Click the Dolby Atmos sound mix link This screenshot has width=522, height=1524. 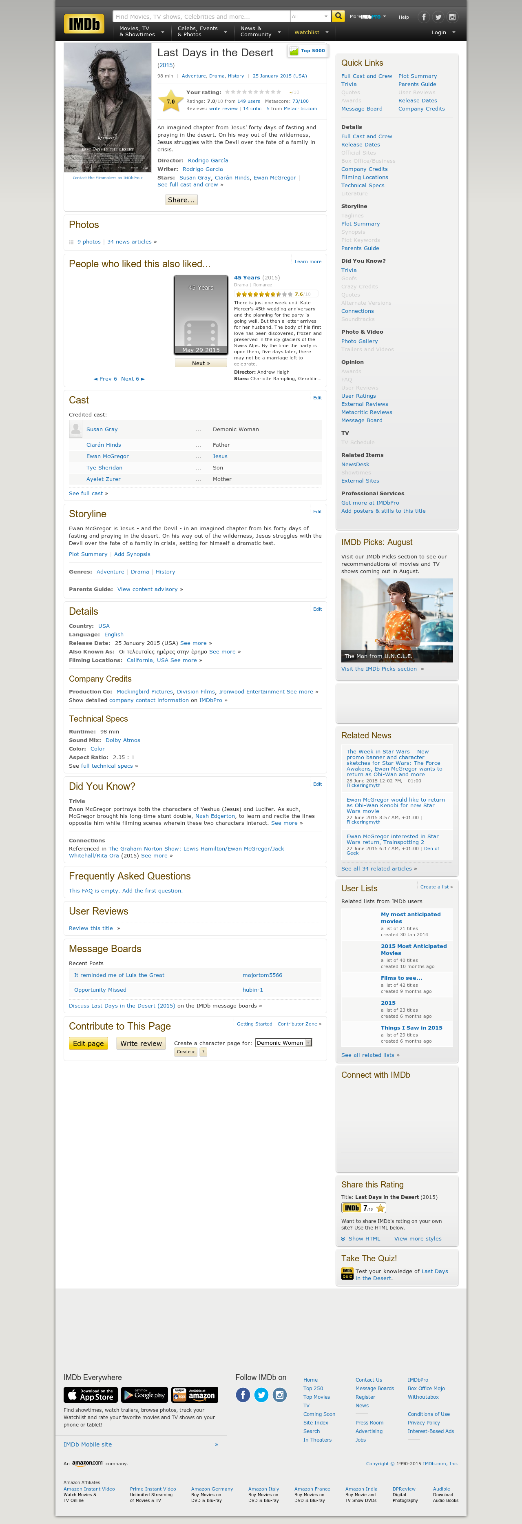123,740
